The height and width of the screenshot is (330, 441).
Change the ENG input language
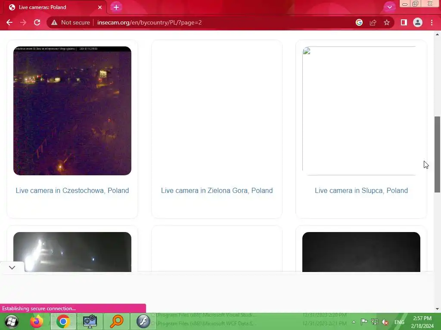(x=399, y=322)
